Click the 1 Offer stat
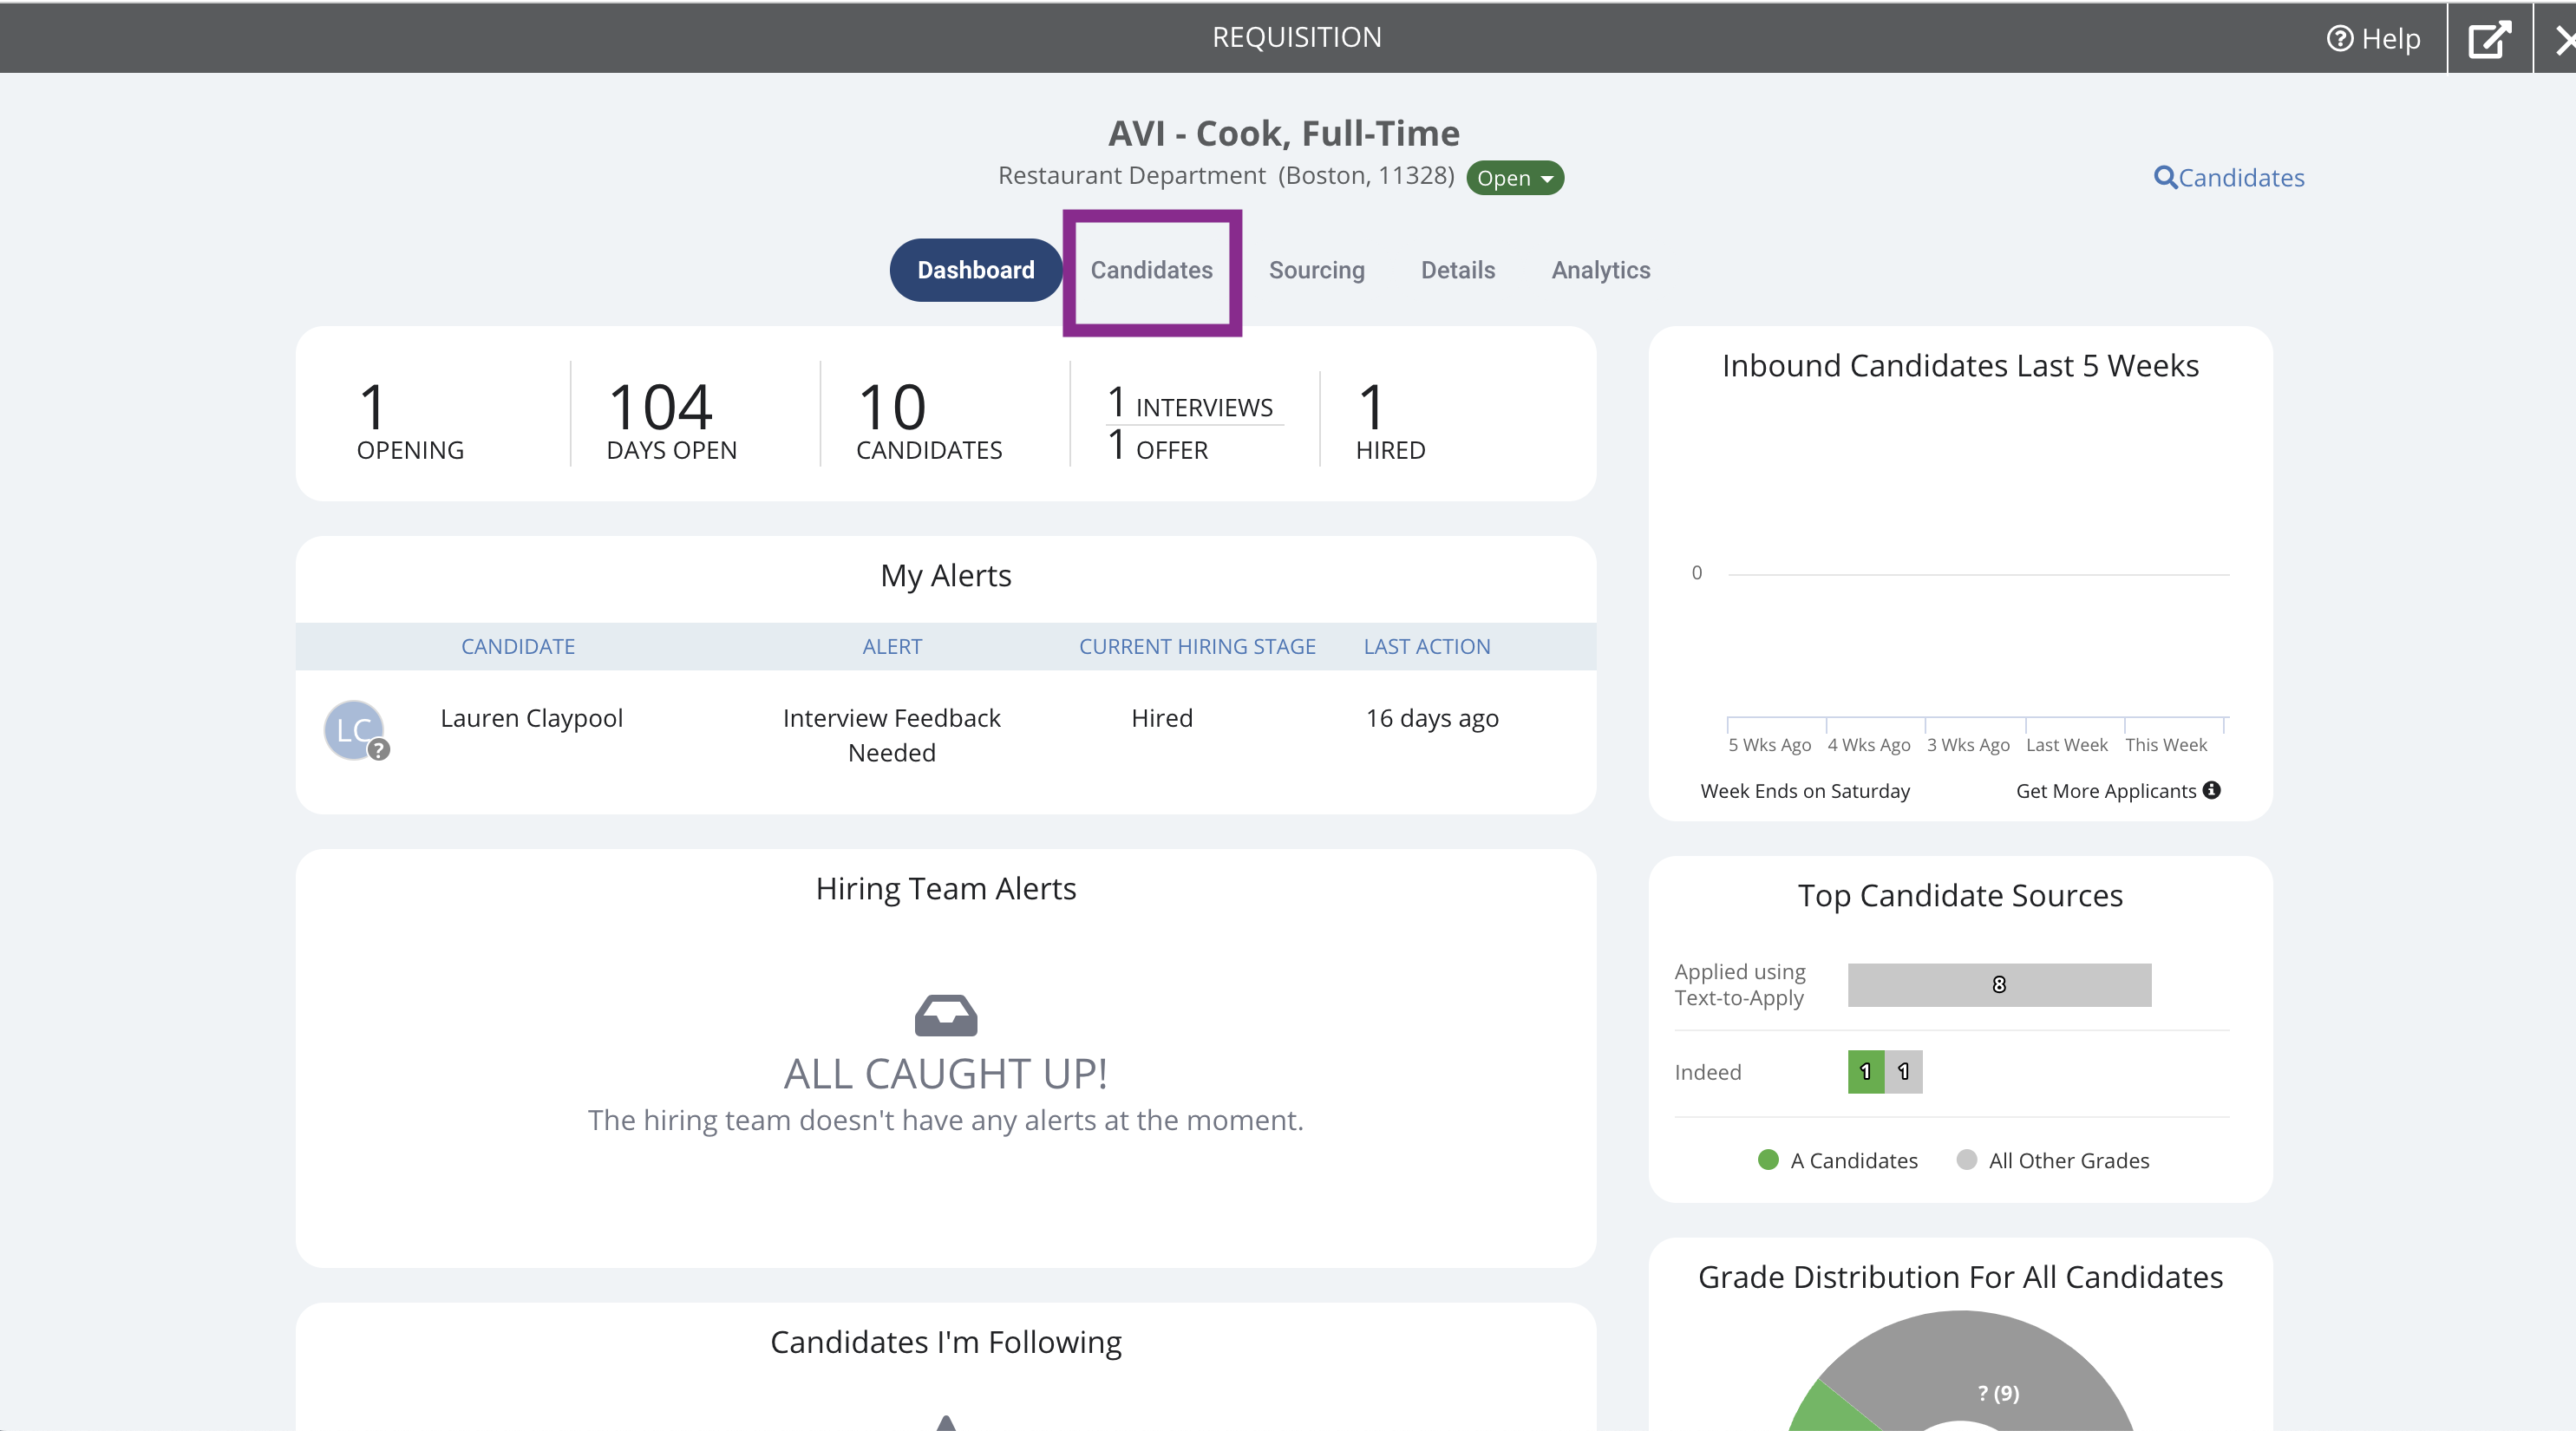Screen dimensions: 2576x1431 click(1158, 446)
